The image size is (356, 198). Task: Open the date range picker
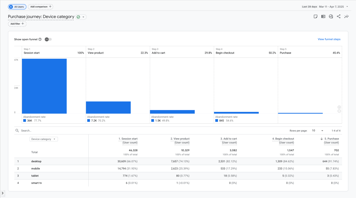tap(325, 6)
